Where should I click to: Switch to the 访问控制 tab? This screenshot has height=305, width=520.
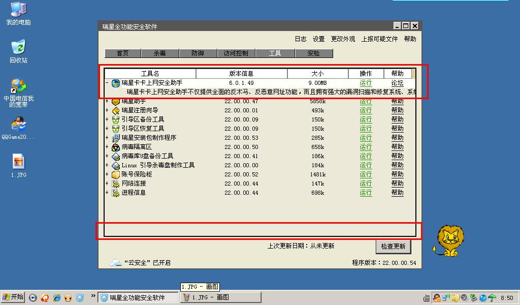click(x=236, y=53)
